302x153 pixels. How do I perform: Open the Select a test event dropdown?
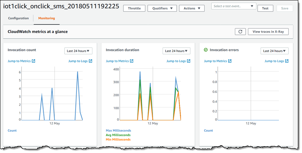click(234, 6)
